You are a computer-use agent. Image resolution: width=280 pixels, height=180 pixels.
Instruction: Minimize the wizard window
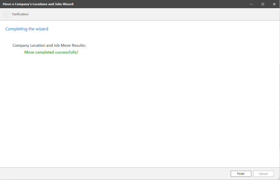[251, 4]
